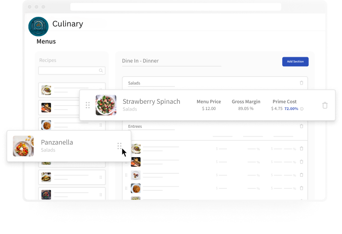Click the recipe search magnifier icon
Screen dimensions: 342x234
point(101,71)
